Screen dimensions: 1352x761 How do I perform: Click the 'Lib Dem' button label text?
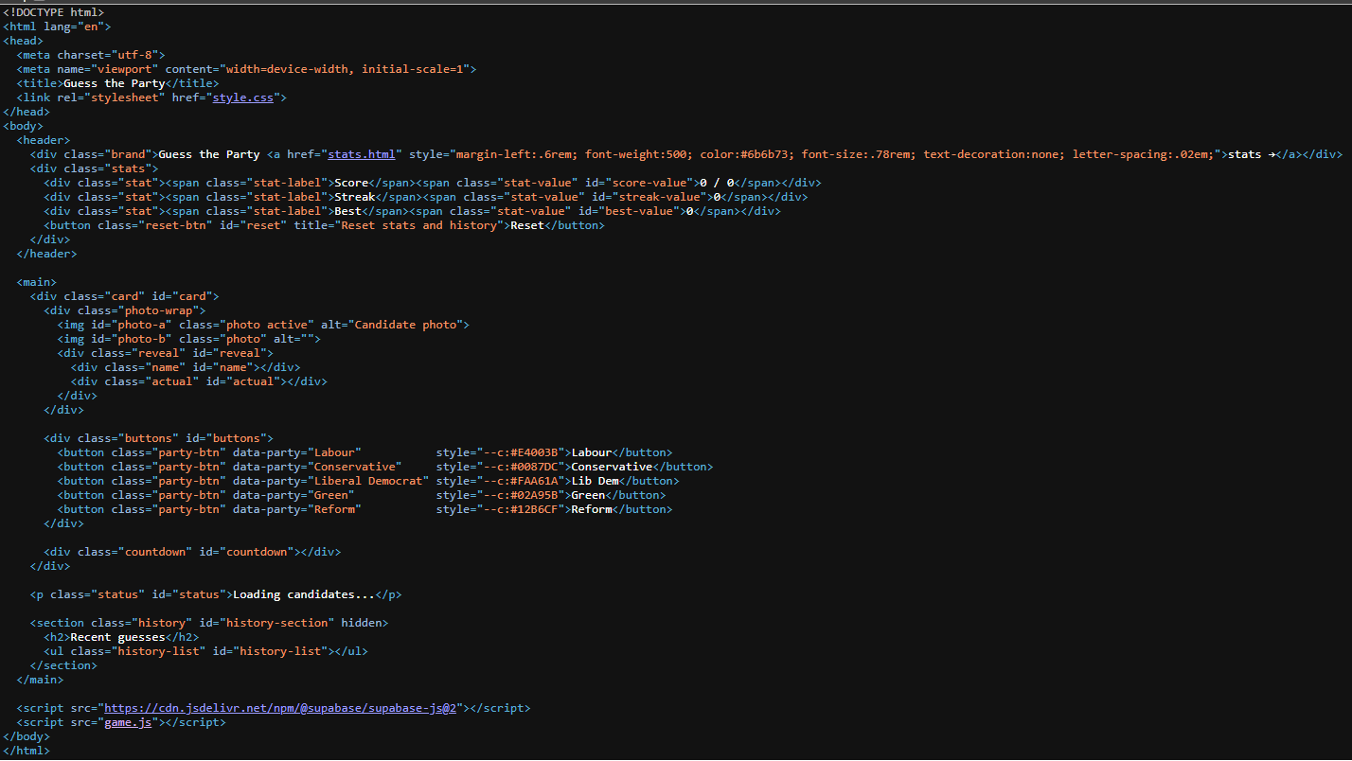[596, 481]
